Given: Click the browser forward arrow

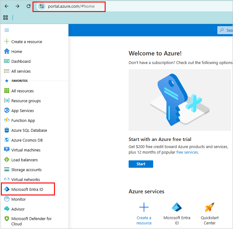Looking at the screenshot, I should tap(17, 6).
